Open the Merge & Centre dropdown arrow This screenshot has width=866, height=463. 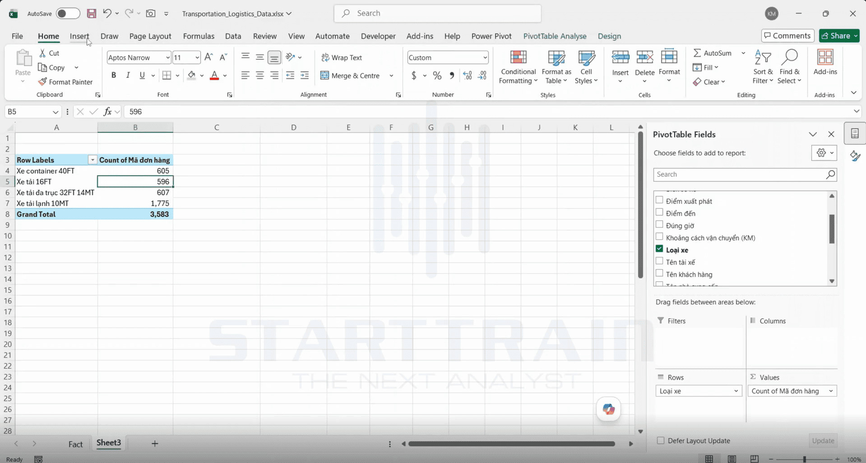[x=391, y=75]
